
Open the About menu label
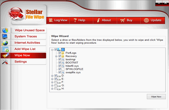[x=106, y=20]
